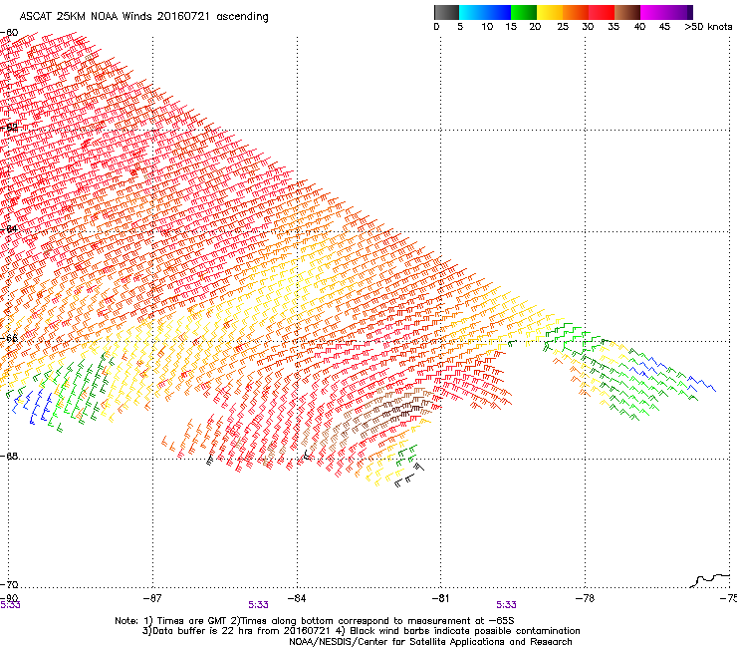Select the '35' legend scale label

click(614, 27)
